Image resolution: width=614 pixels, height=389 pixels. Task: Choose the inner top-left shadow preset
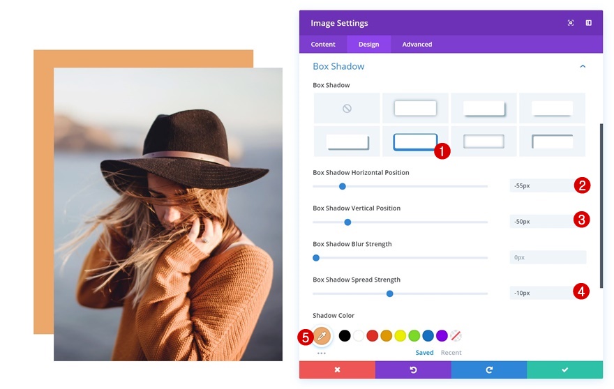click(552, 142)
